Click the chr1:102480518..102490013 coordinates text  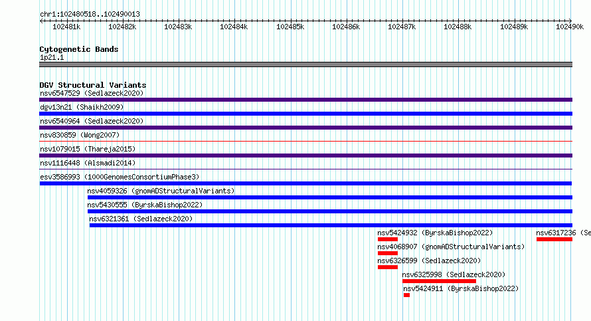point(90,14)
